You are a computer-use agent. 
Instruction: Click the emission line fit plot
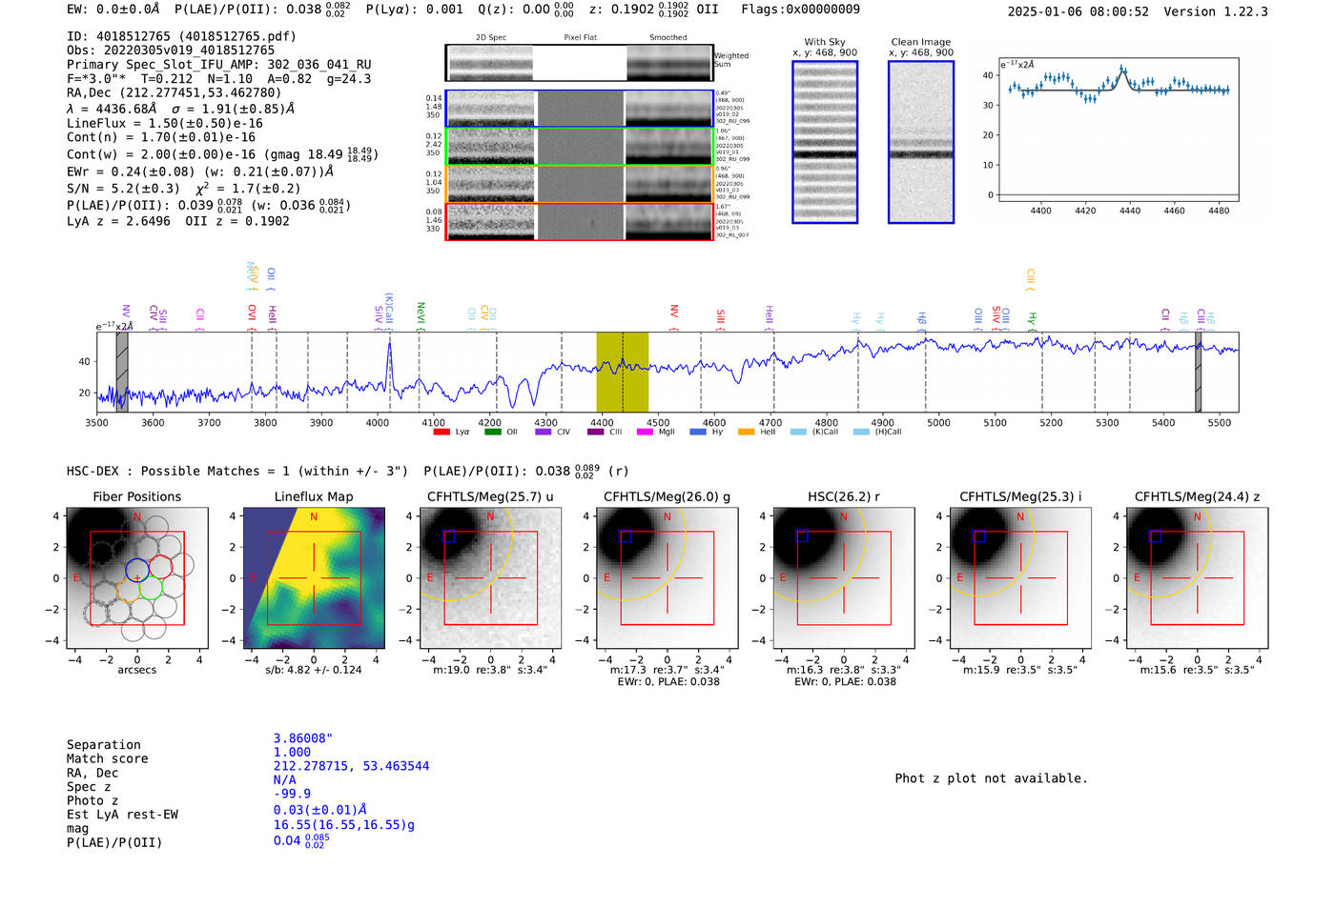coord(1119,130)
